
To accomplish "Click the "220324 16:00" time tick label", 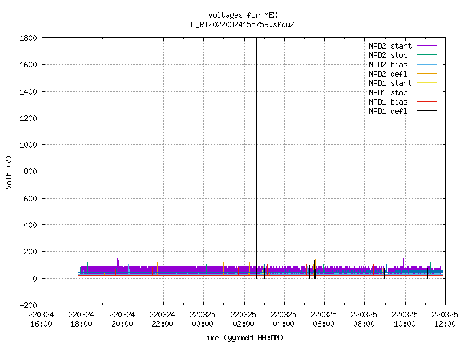I will pos(42,320).
